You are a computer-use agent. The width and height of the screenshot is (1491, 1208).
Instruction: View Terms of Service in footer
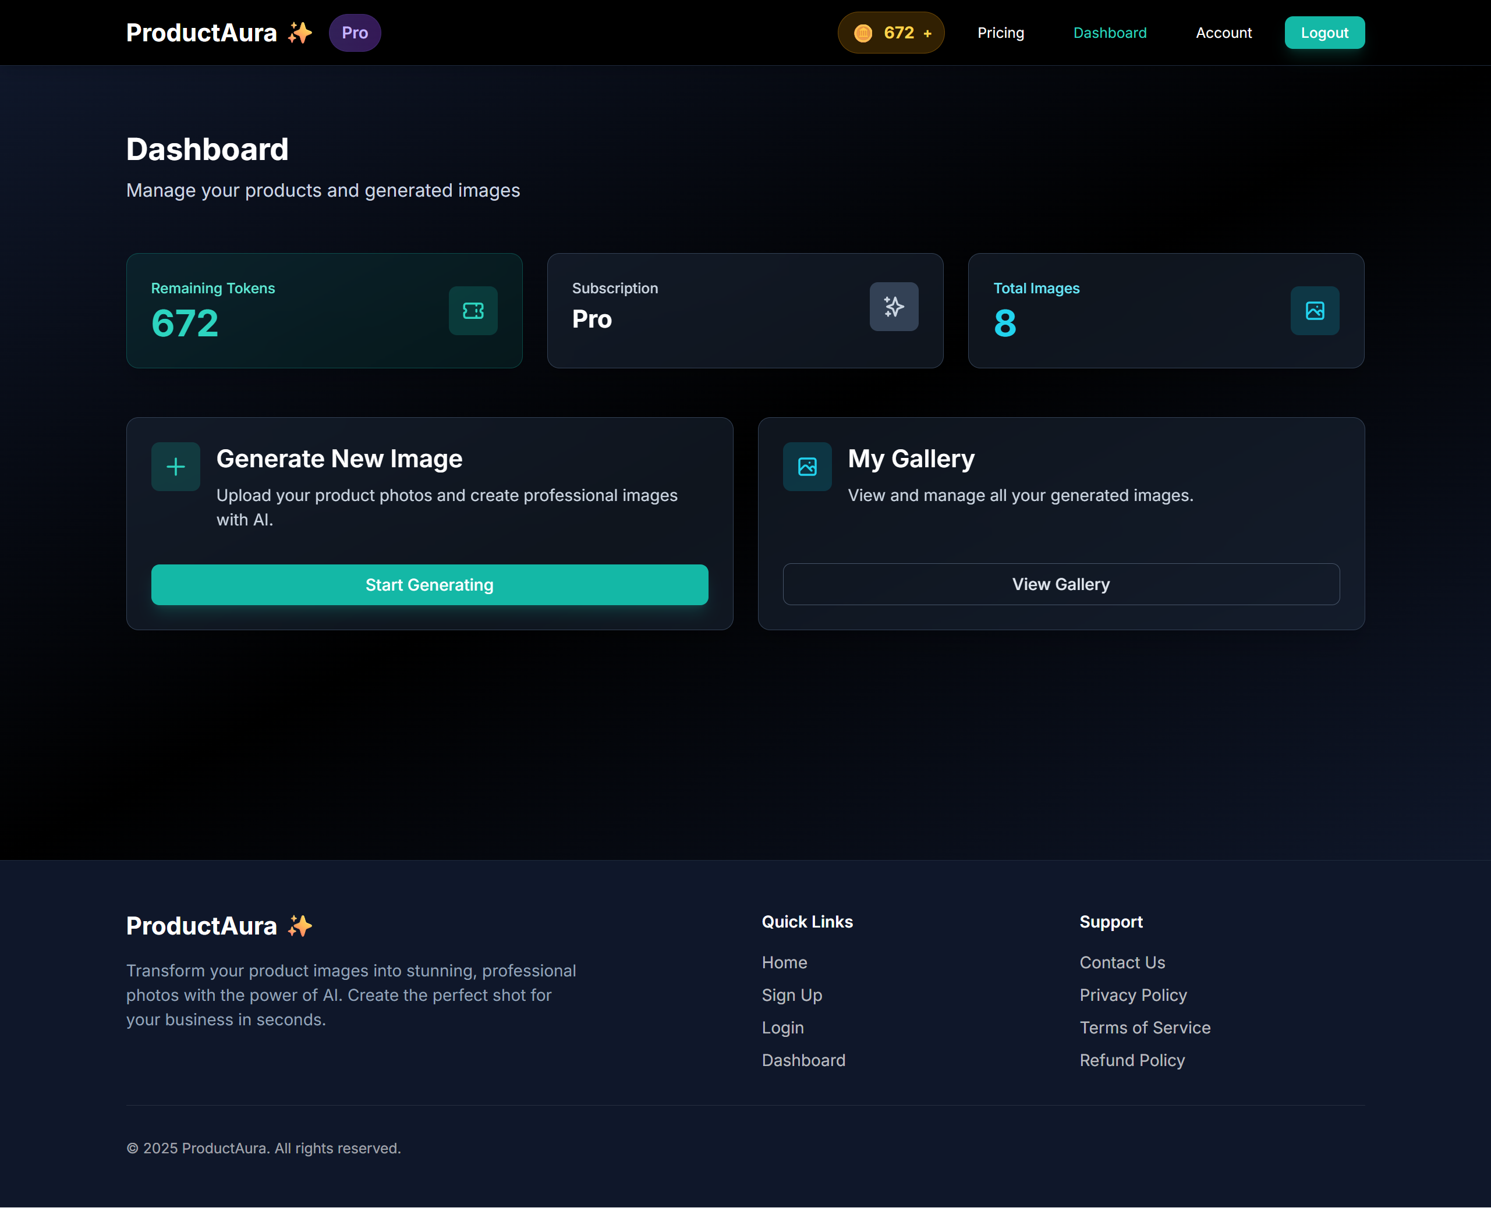(x=1145, y=1027)
